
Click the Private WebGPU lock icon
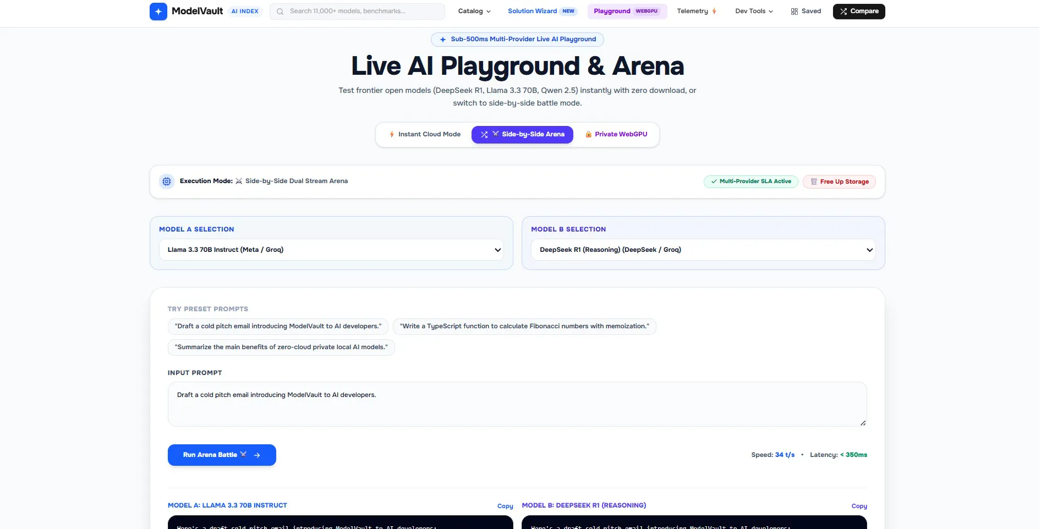[x=589, y=134]
